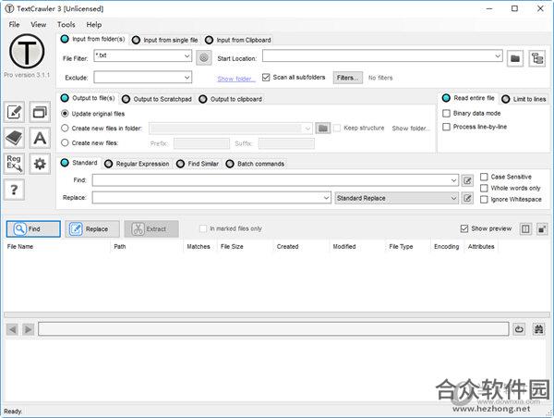Toggle split preview layout icon

pos(525,229)
